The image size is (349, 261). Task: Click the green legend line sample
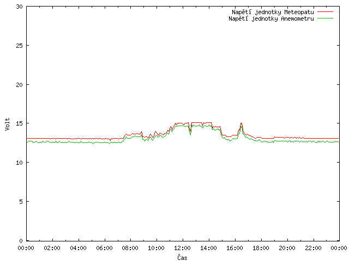coord(325,18)
